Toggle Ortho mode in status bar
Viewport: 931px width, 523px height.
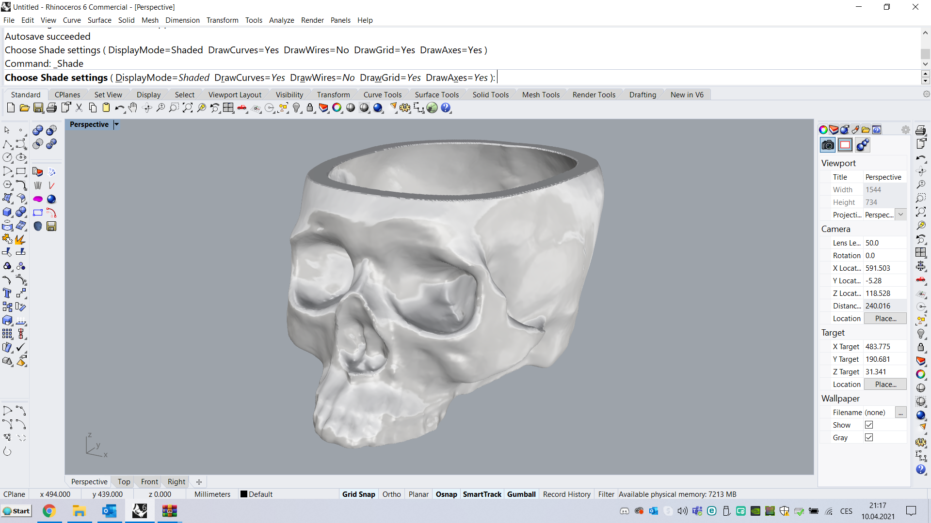coord(391,494)
